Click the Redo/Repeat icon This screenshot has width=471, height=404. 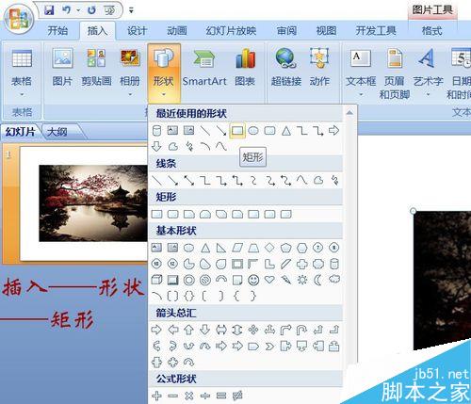[91, 10]
